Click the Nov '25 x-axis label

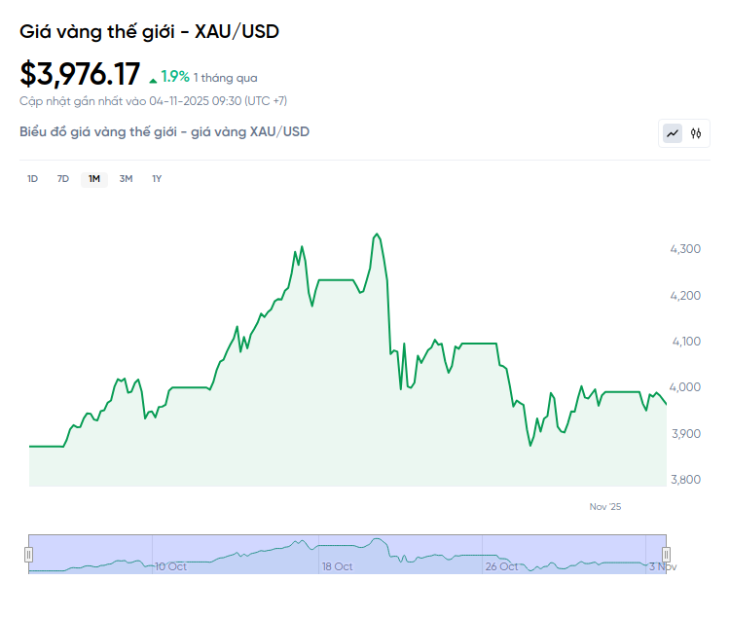click(x=604, y=506)
